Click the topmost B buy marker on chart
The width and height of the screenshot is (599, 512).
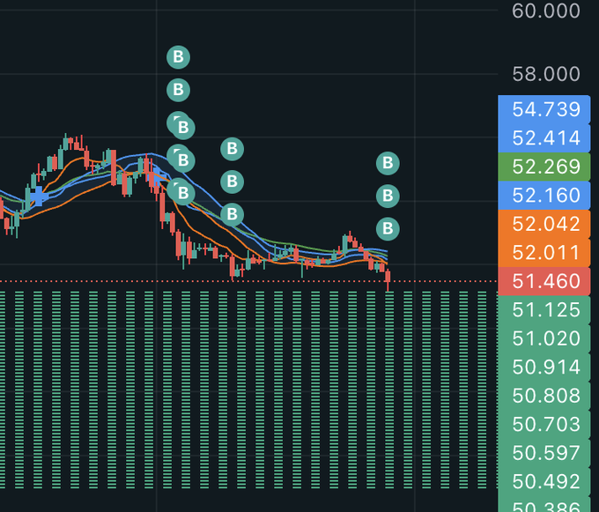point(179,57)
